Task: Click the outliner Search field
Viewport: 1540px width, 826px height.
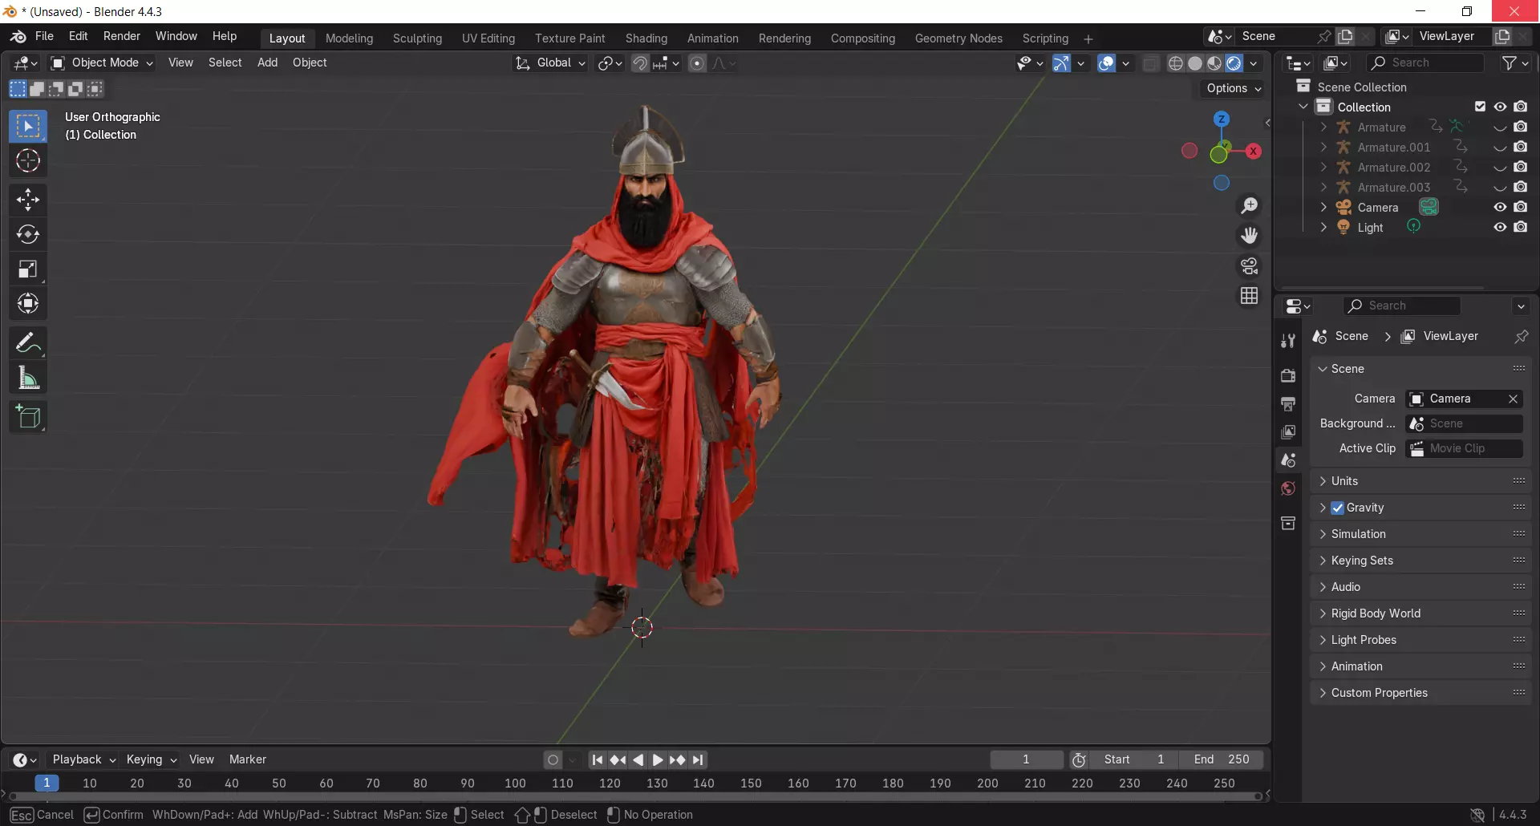Action: pyautogui.click(x=1425, y=63)
